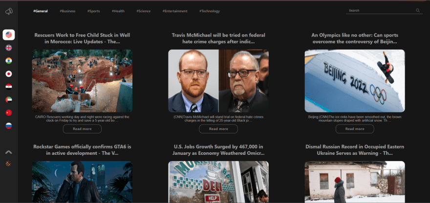This screenshot has height=203, width=430.
Task: Select the Egypt flag
Action: (9, 87)
